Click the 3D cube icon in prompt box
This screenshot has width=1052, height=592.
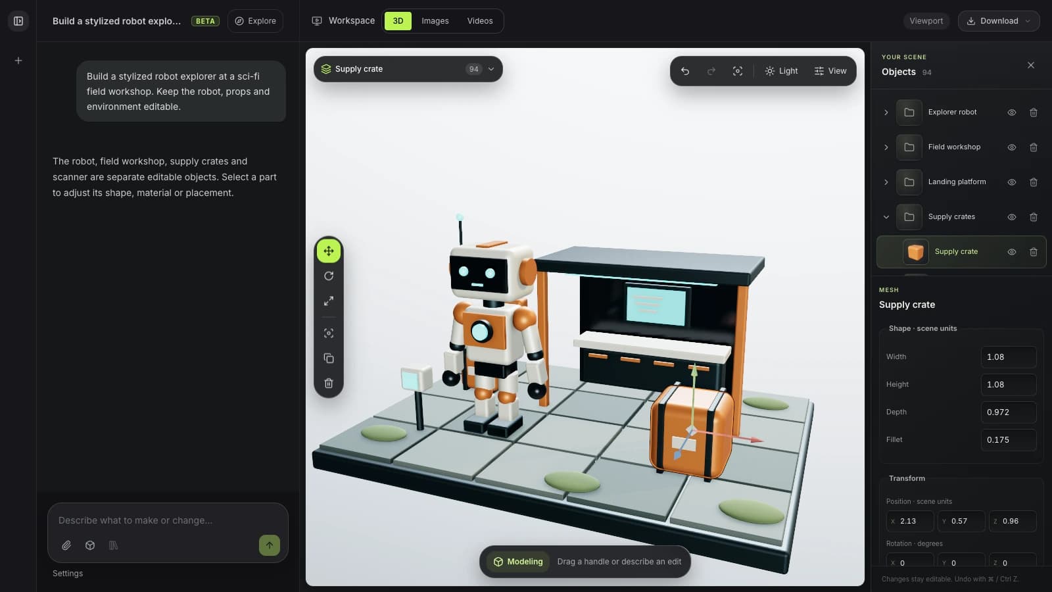(90, 545)
